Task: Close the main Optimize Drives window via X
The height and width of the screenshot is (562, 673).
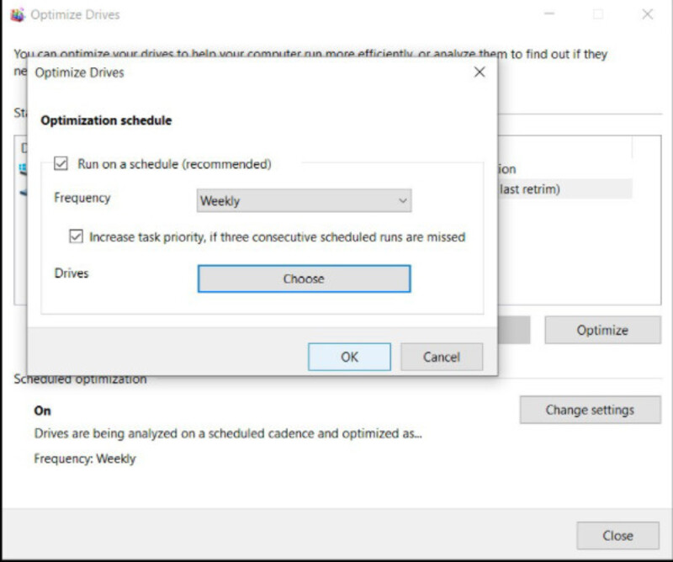Action: tap(647, 14)
